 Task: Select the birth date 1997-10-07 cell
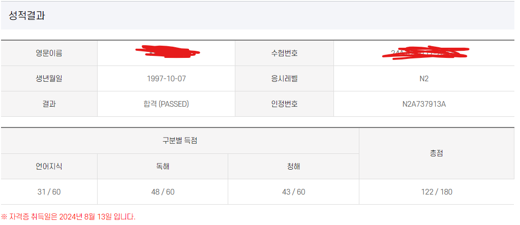(x=166, y=79)
